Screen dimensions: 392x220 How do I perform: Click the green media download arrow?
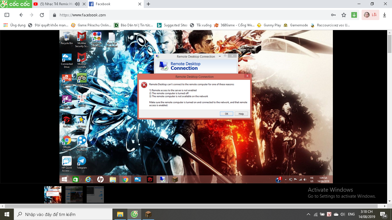pos(354,15)
